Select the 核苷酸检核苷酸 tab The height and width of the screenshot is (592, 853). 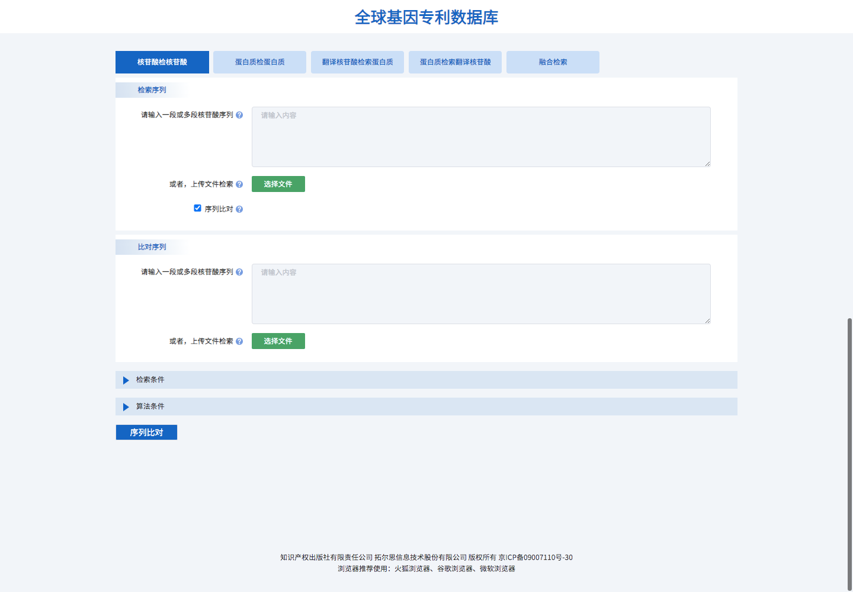pos(162,62)
